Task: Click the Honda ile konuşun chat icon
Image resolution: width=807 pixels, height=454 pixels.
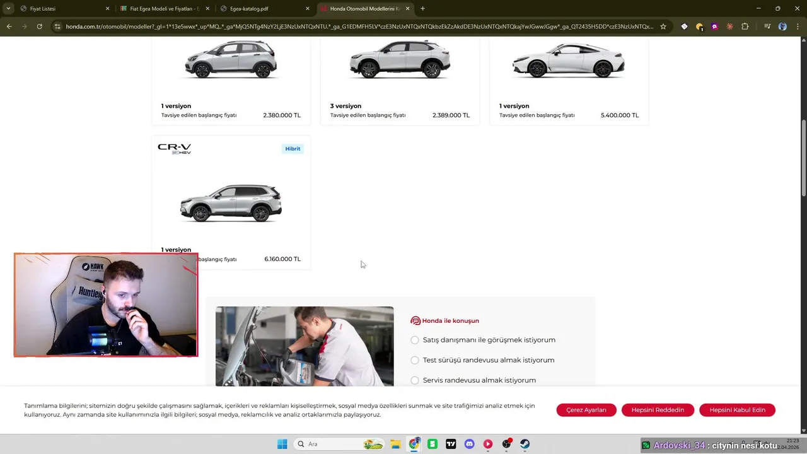Action: click(415, 321)
